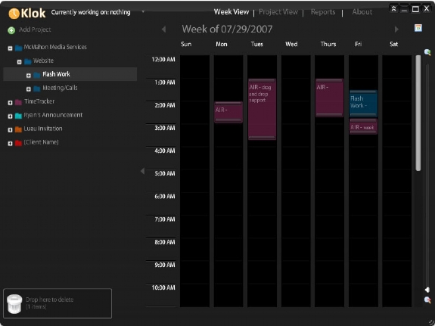Screen dimensions: 435x326
Task: Select Thursday AIR time entry
Action: [329, 98]
